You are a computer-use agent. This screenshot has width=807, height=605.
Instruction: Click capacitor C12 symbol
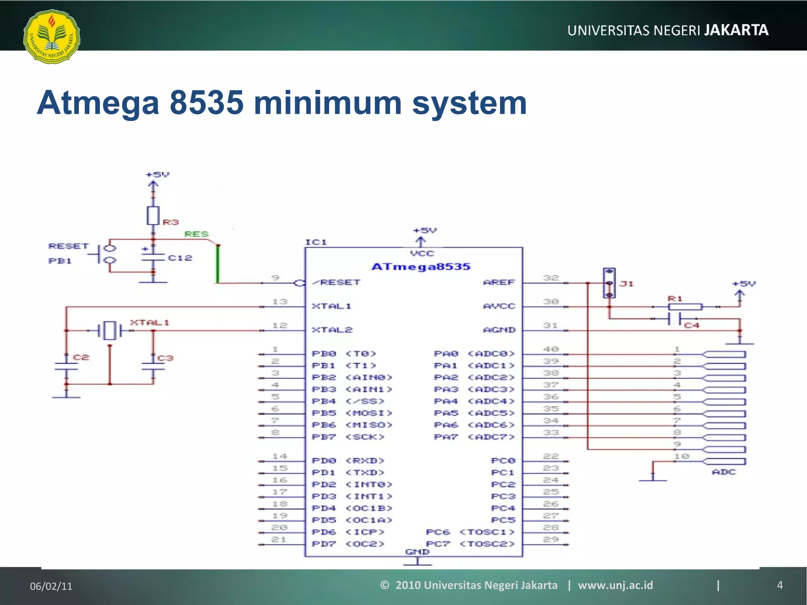[x=153, y=257]
